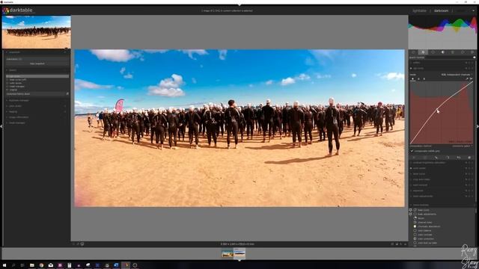The image size is (479, 269).
Task: Collapse the right panel arrow
Action: click(478, 126)
